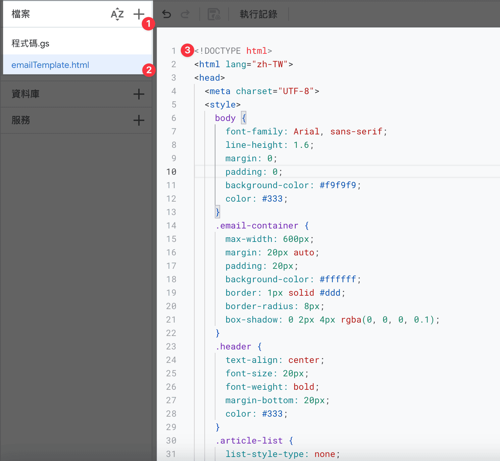The width and height of the screenshot is (500, 461).
Task: Click the red badge numbered 1
Action: click(148, 24)
